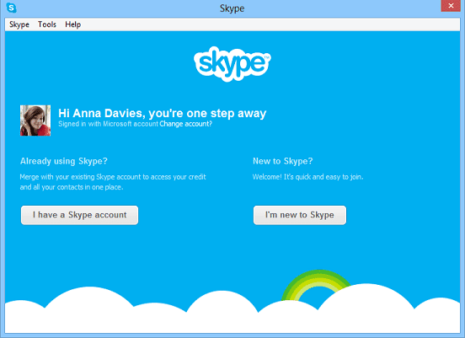Viewport: 465px width, 338px height.
Task: Click the centered "Skype" window title text
Action: pyautogui.click(x=232, y=8)
